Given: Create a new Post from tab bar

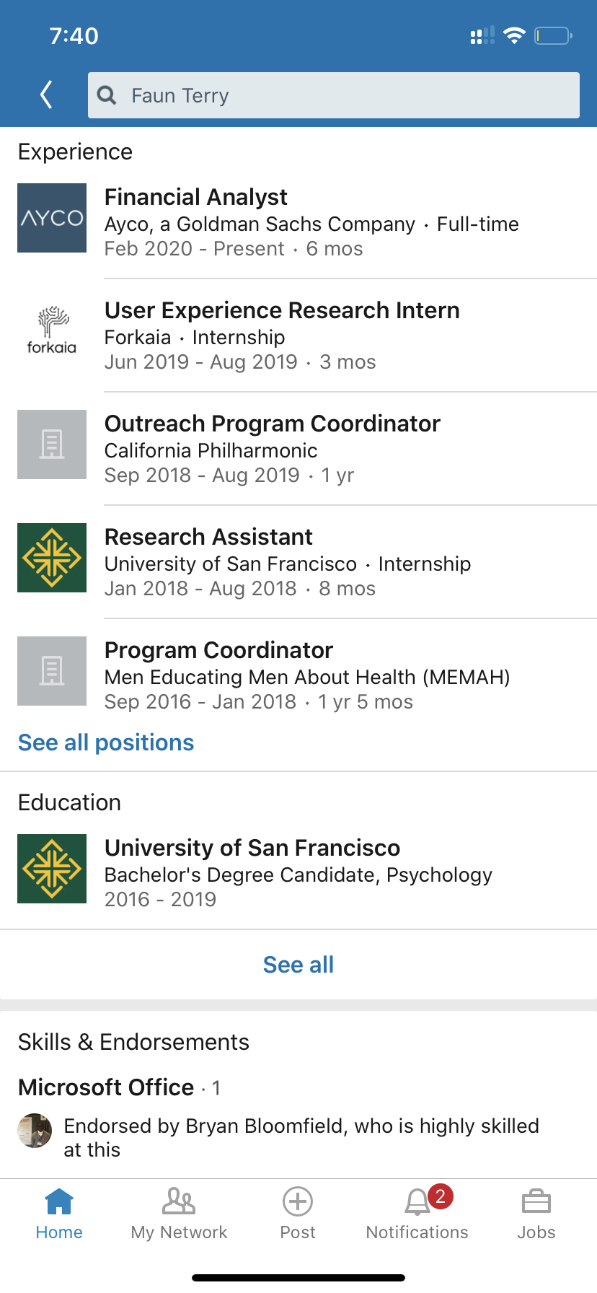Looking at the screenshot, I should [298, 1214].
